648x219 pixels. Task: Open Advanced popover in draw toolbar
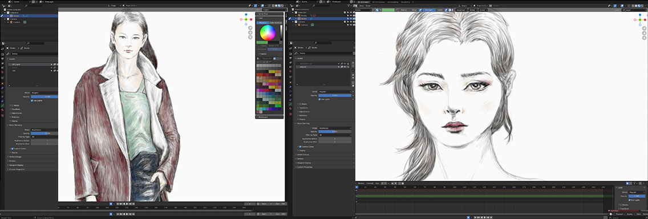pos(461,10)
